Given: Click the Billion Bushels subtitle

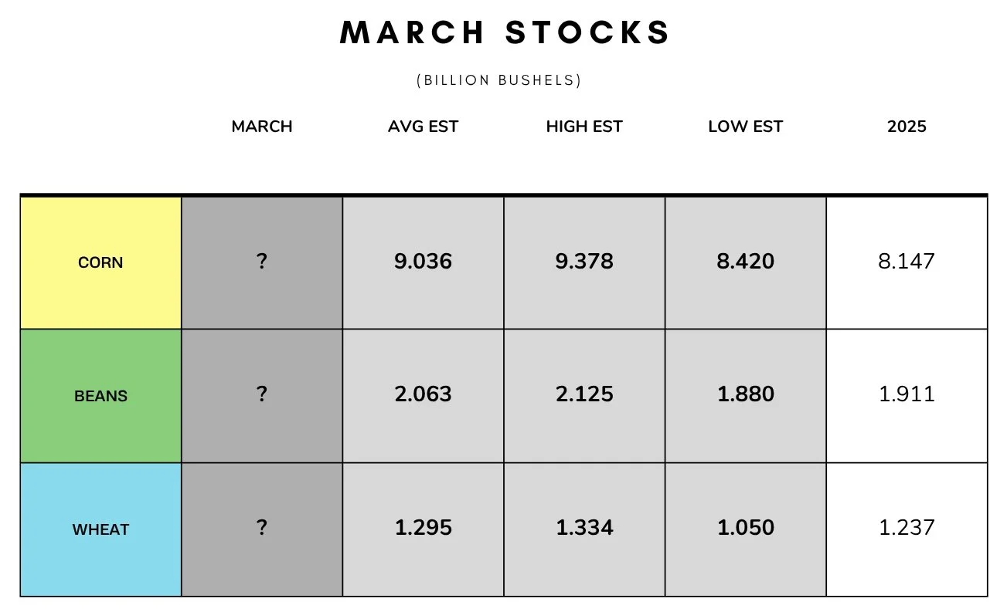Looking at the screenshot, I should [x=499, y=80].
